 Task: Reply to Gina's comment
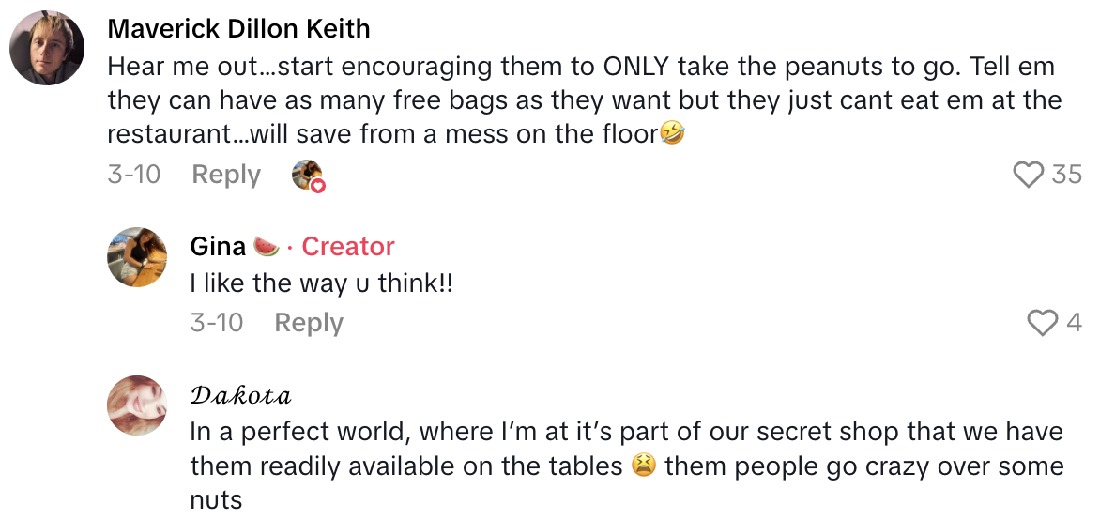pos(309,323)
